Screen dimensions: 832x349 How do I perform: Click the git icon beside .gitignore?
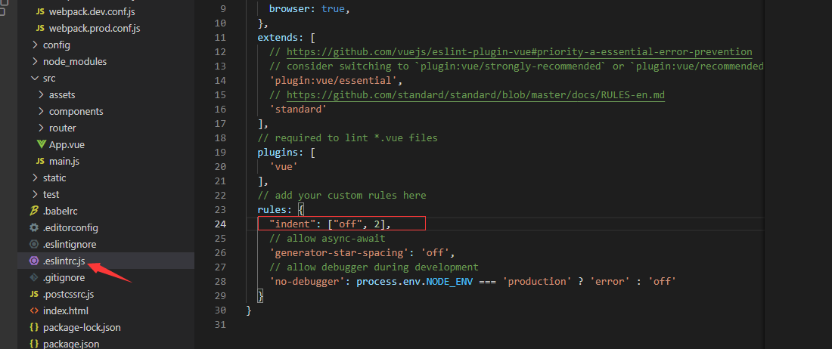pyautogui.click(x=35, y=277)
